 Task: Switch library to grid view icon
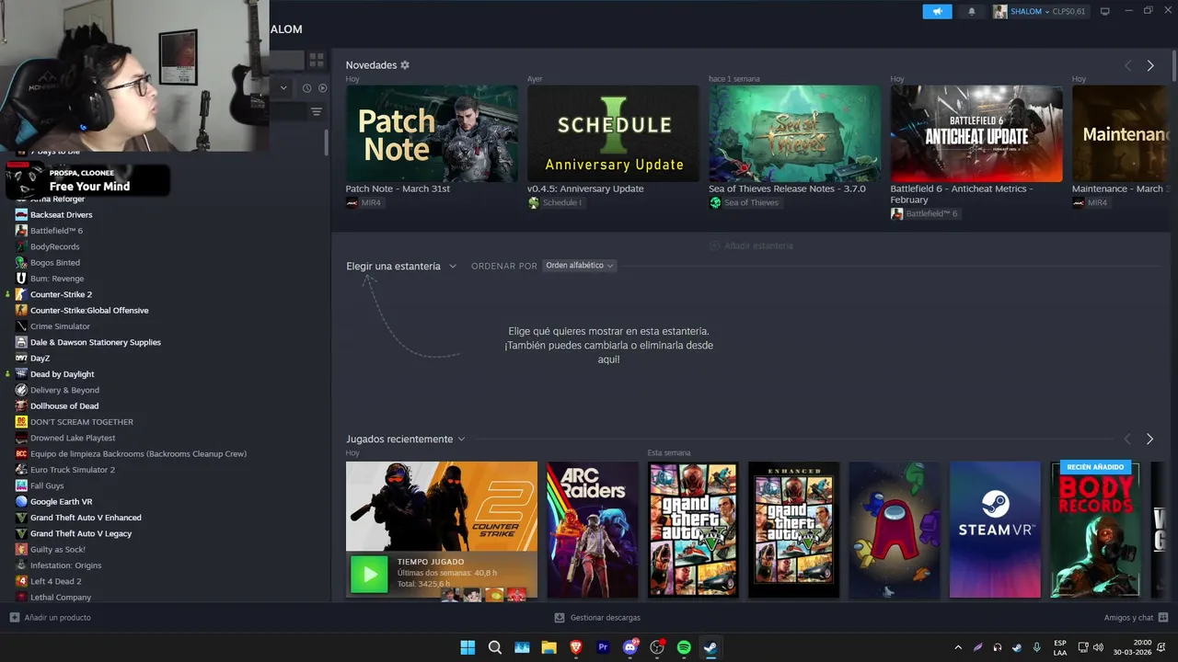click(x=317, y=60)
